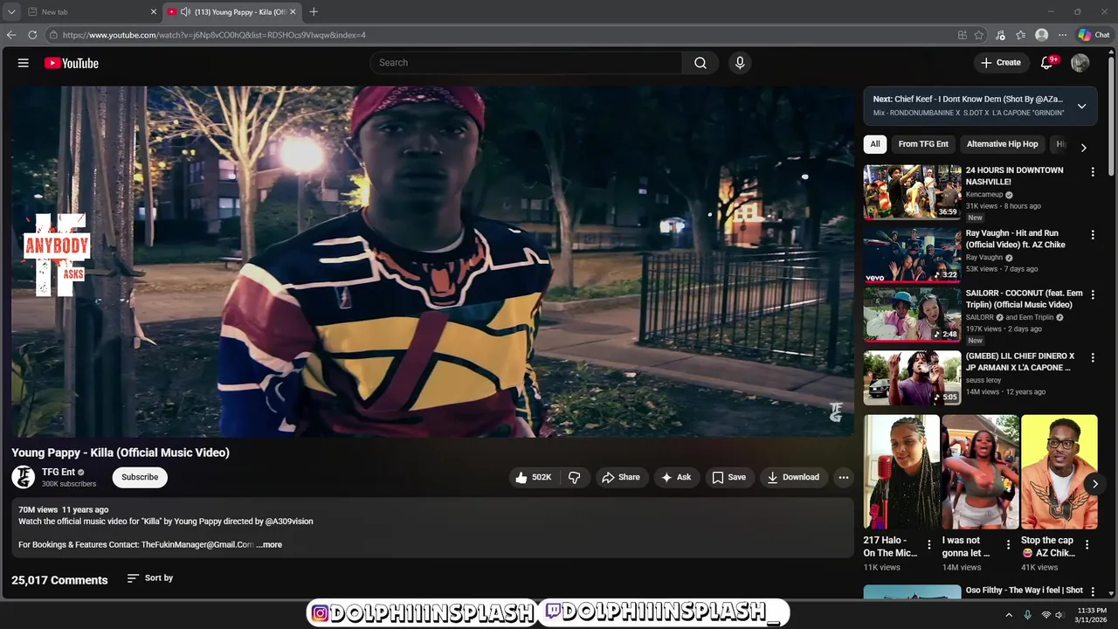The width and height of the screenshot is (1118, 629).
Task: Open browser favorites list icon
Action: coord(1020,35)
